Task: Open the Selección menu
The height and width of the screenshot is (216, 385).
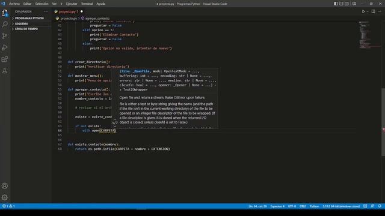Action: pos(42,4)
